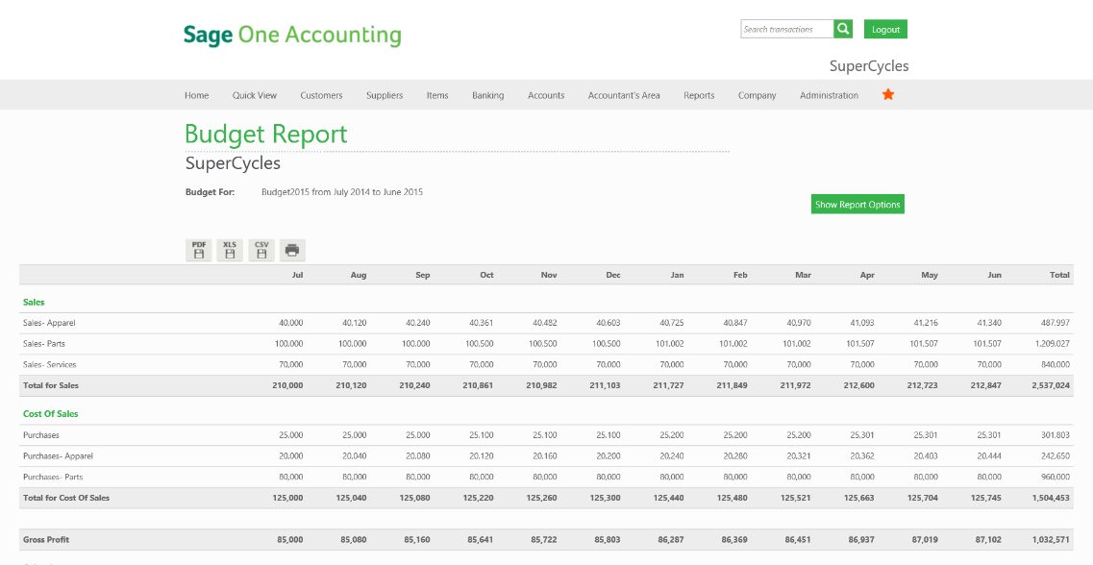Click Purchases- Apparel total 242,650
The height and width of the screenshot is (565, 1093).
pyautogui.click(x=1055, y=456)
